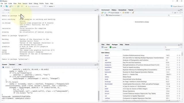Click the Go to file/function search box
184x103 pixels.
tap(33, 6)
